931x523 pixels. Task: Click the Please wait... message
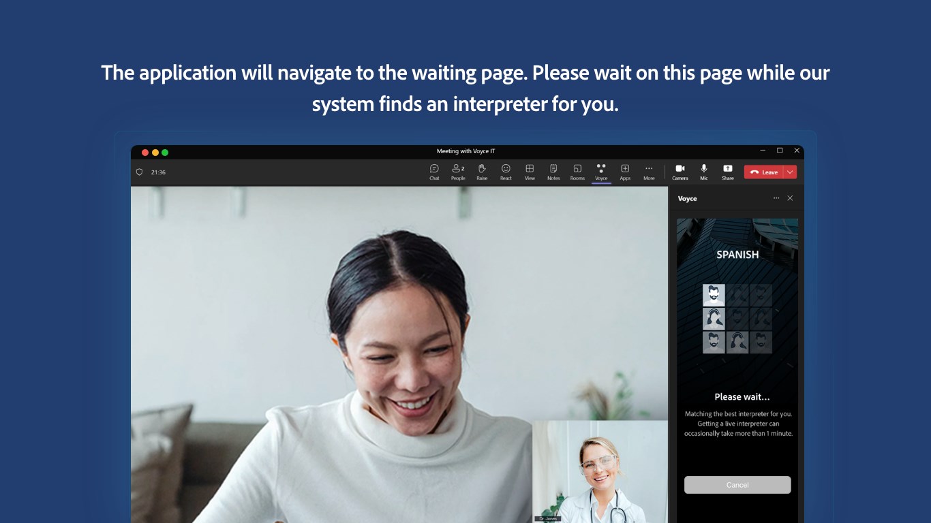(742, 397)
